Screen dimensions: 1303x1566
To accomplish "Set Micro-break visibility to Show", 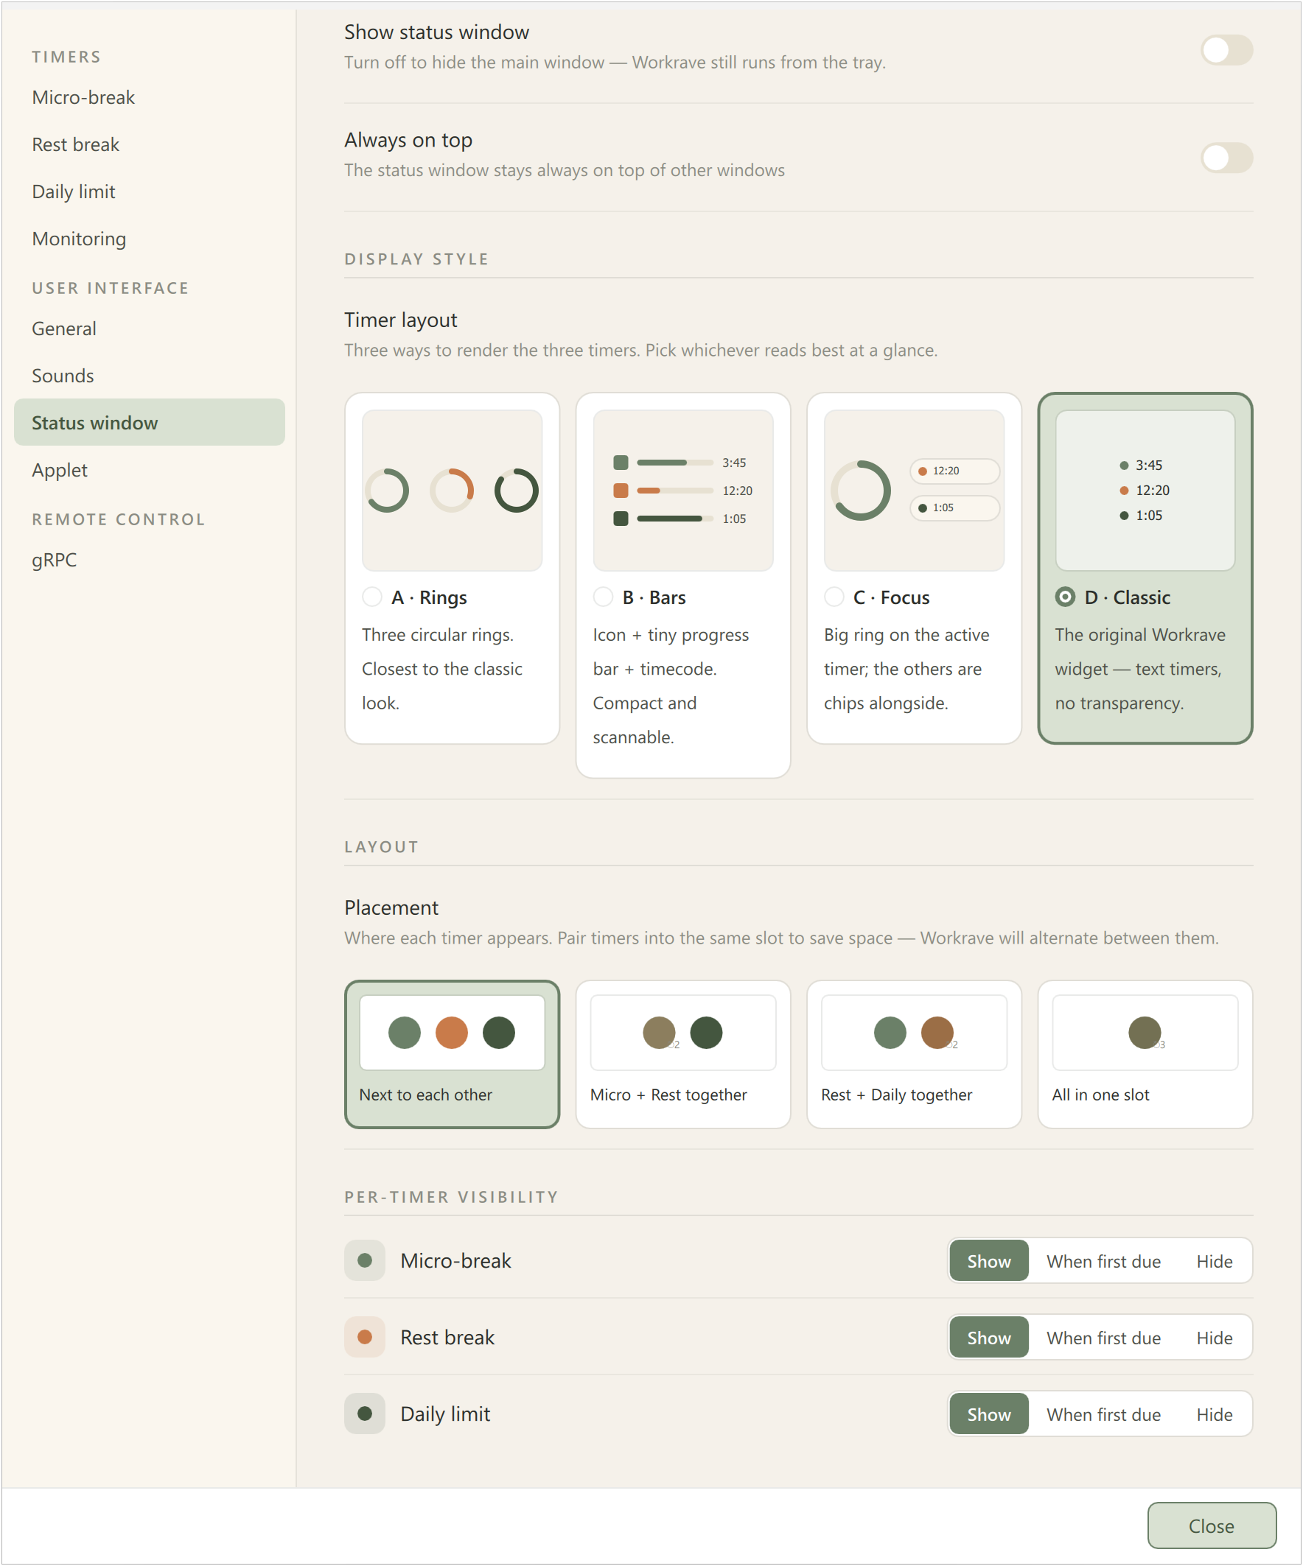I will tap(989, 1261).
